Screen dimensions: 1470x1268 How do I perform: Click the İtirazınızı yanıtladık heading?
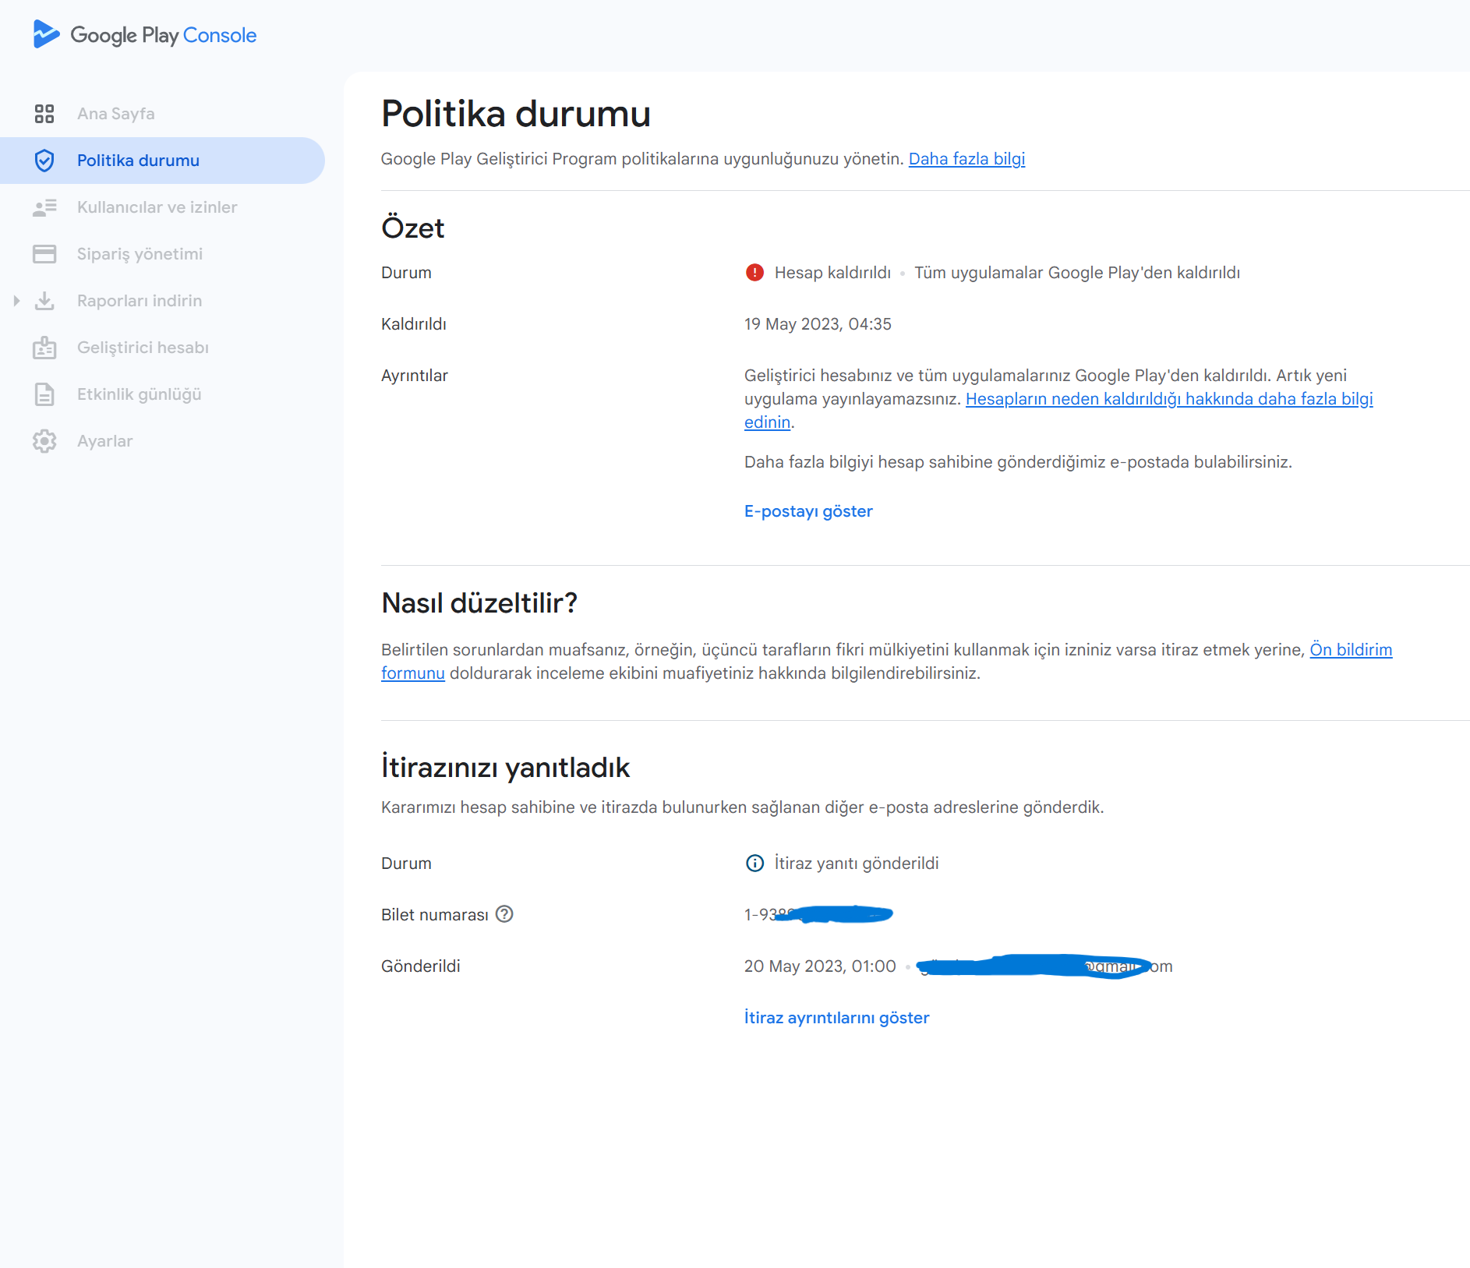(505, 768)
